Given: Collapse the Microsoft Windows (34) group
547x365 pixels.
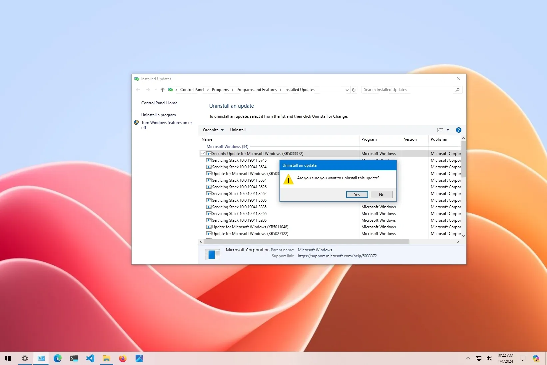Looking at the screenshot, I should [228, 147].
